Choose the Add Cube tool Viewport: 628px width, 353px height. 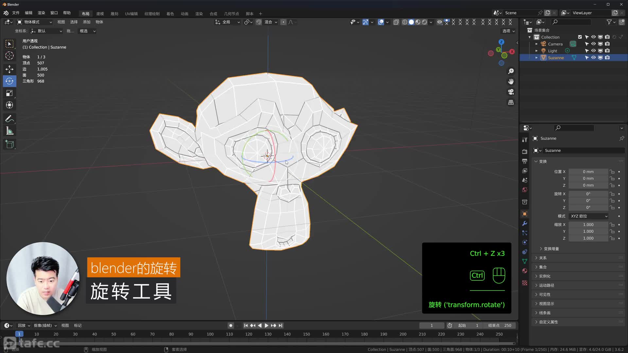tap(9, 144)
